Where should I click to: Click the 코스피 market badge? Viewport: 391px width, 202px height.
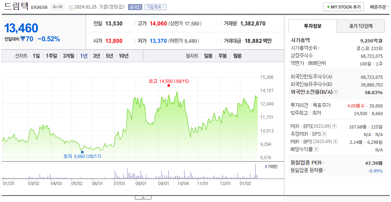[58, 7]
